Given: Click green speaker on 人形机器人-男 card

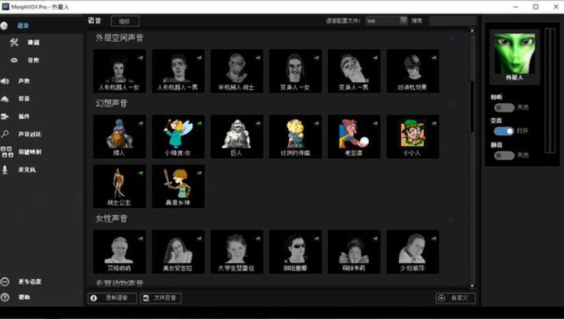Looking at the screenshot, I should click(x=199, y=58).
